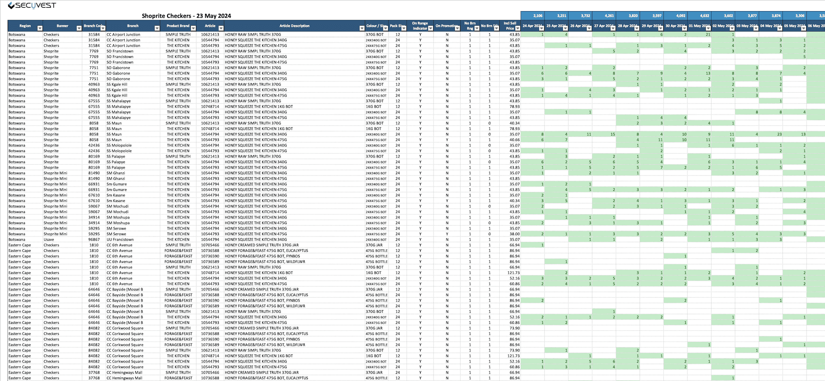Select the column total 3,306

pyautogui.click(x=800, y=16)
